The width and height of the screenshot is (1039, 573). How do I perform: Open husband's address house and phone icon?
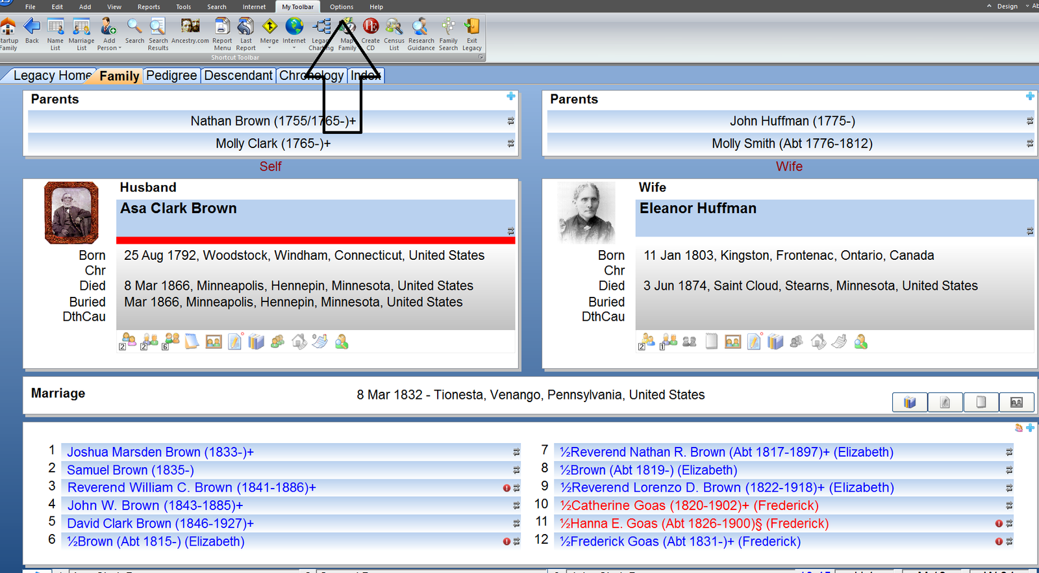coord(299,341)
